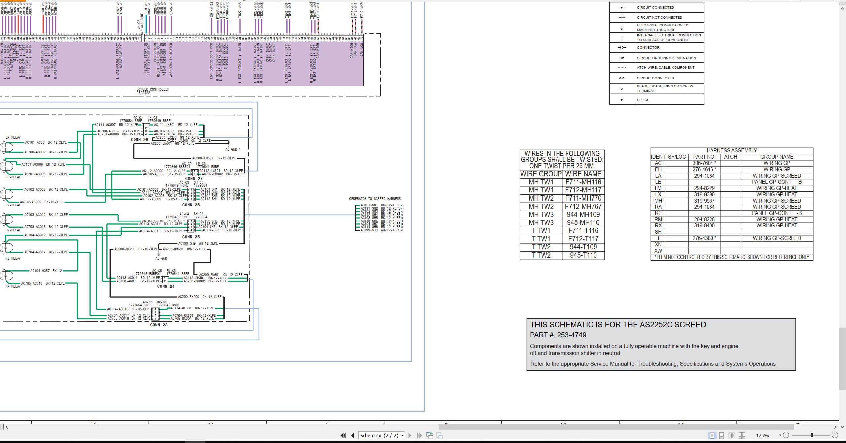Click the AC-GND 1 ground label
The width and height of the screenshot is (846, 443).
click(x=233, y=149)
